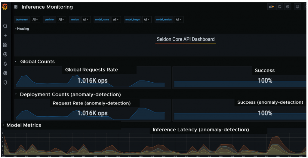
Task: Click 1.016K ops in Request Rate (anomaly-detection)
Action: 92,113
